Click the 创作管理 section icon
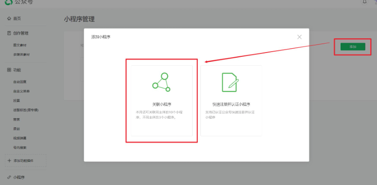Image resolution: width=377 pixels, height=185 pixels. (9, 33)
